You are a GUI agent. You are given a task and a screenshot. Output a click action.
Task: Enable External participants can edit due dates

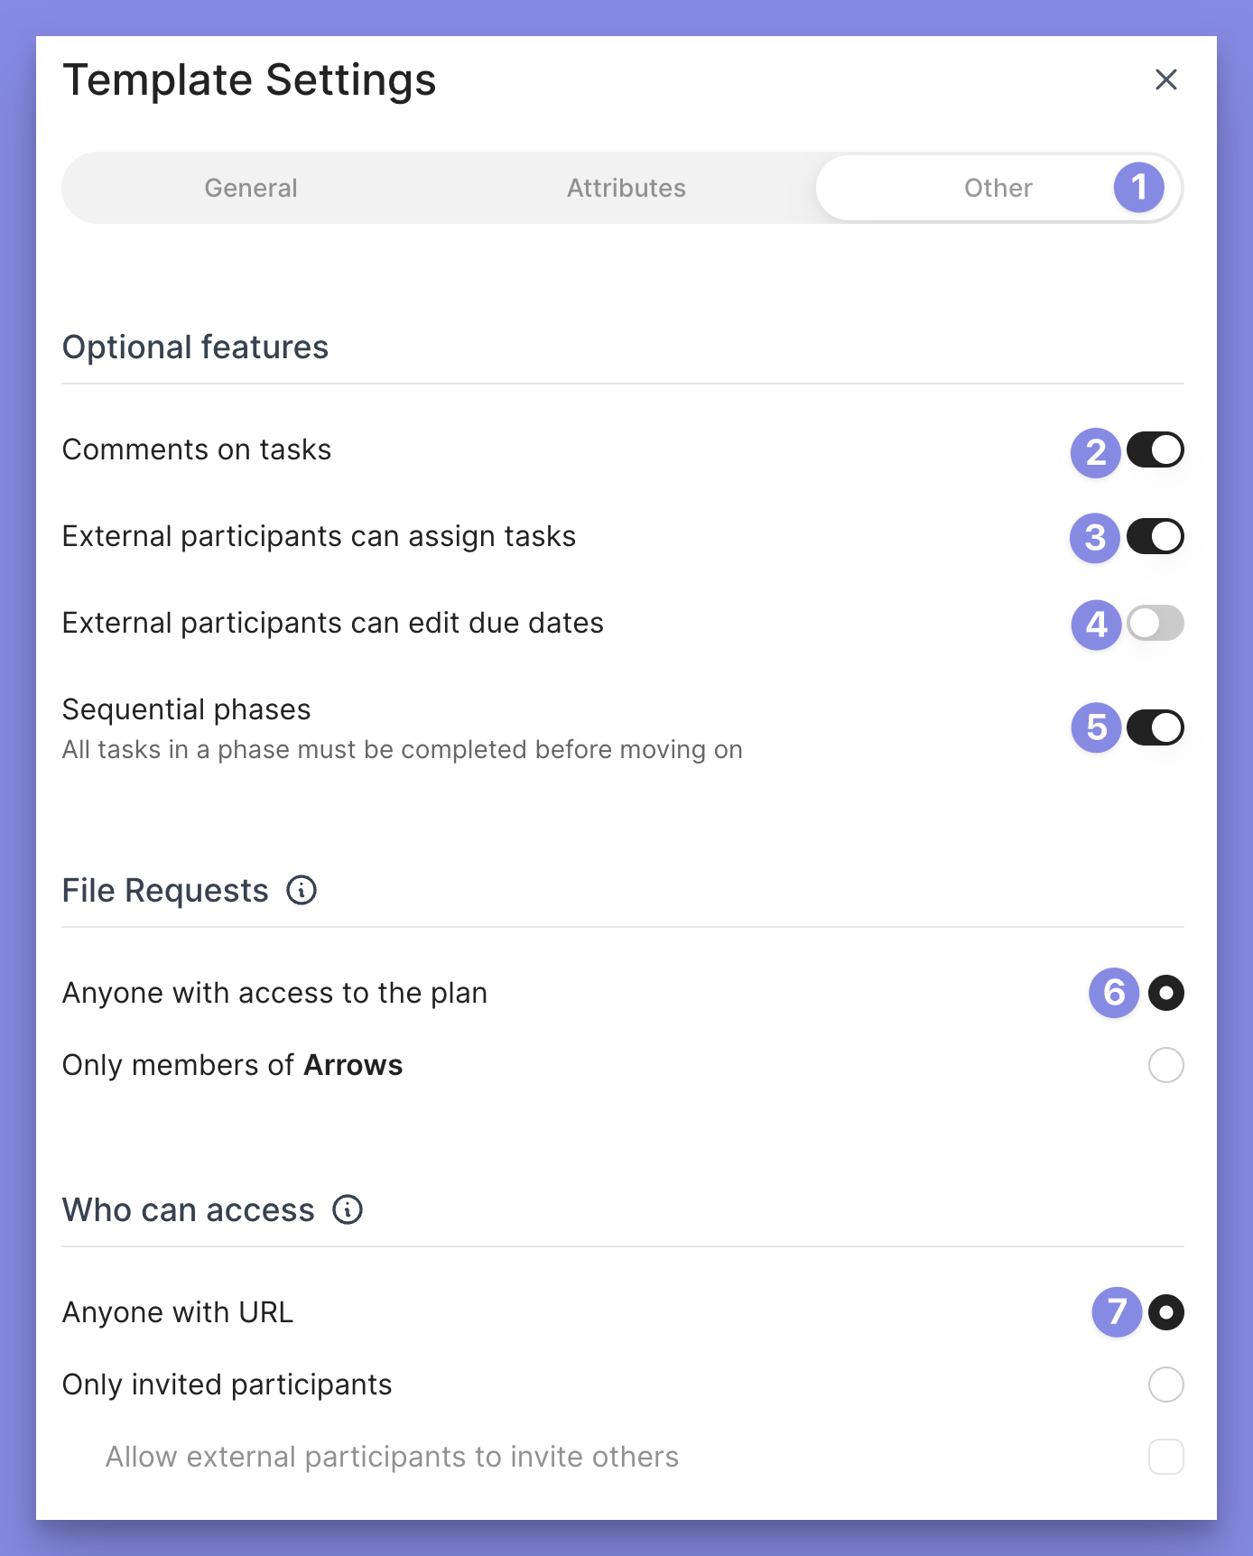tap(1155, 623)
